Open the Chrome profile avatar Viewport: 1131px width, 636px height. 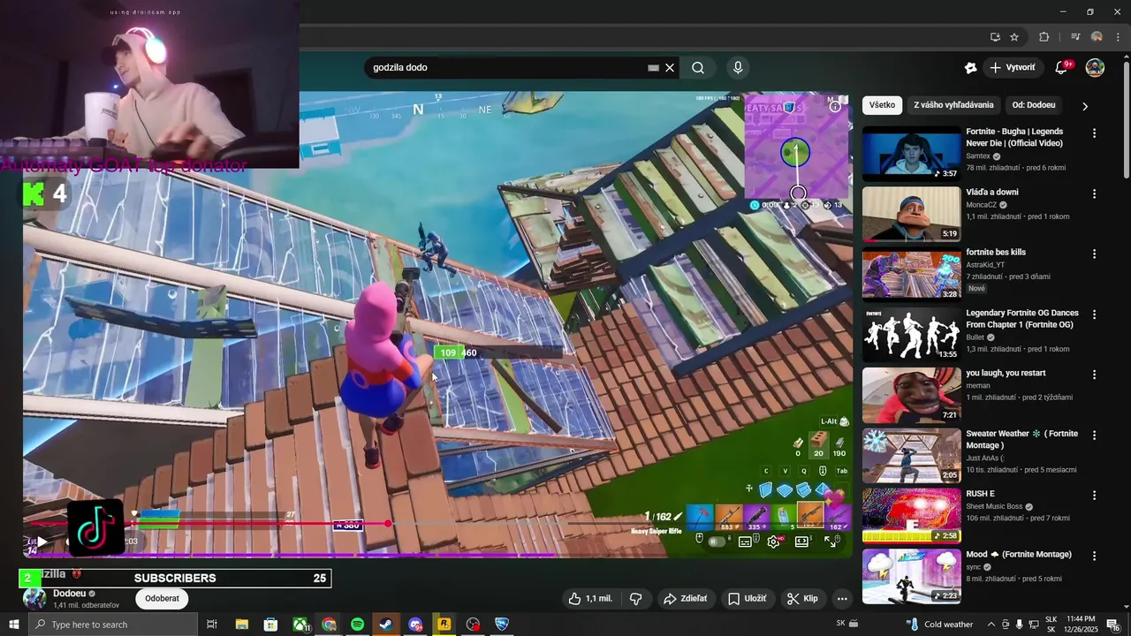tap(1097, 37)
